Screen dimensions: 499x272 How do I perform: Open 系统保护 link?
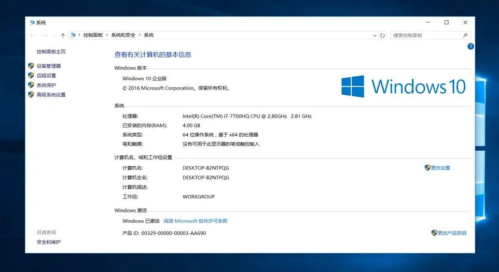pyautogui.click(x=46, y=85)
